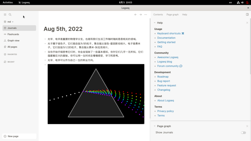Collapse the Page graph section arrow
The image size is (251, 141).
155,126
